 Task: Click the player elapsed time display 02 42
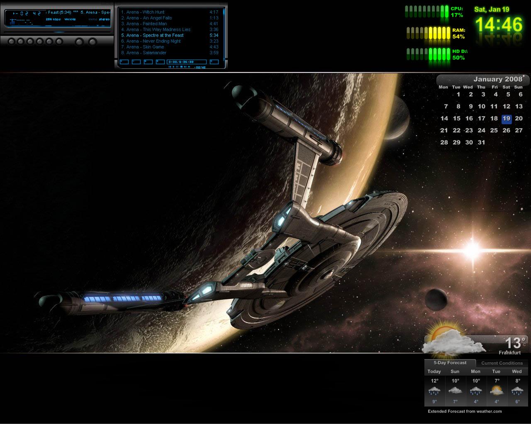pyautogui.click(x=27, y=13)
